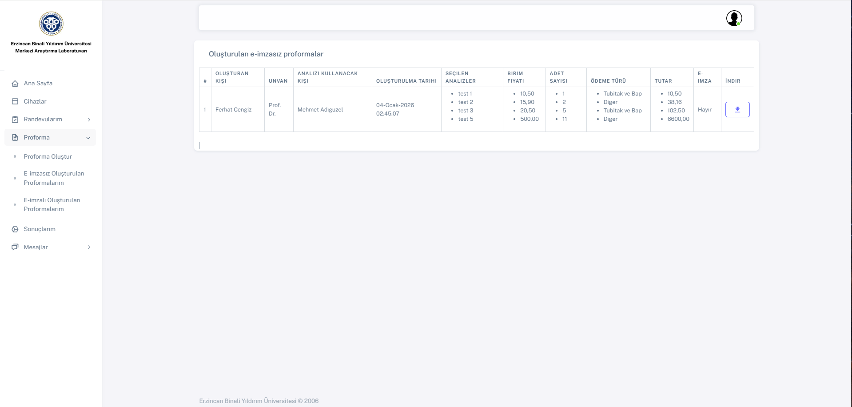The height and width of the screenshot is (407, 852).
Task: Expand the Randevularım submenu arrow
Action: coord(89,120)
